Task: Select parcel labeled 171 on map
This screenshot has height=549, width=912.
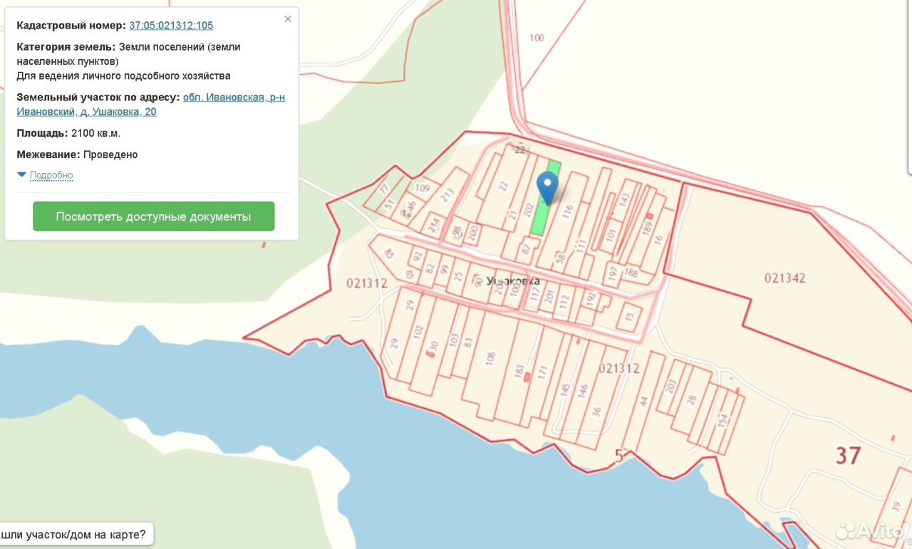Action: pos(542,371)
